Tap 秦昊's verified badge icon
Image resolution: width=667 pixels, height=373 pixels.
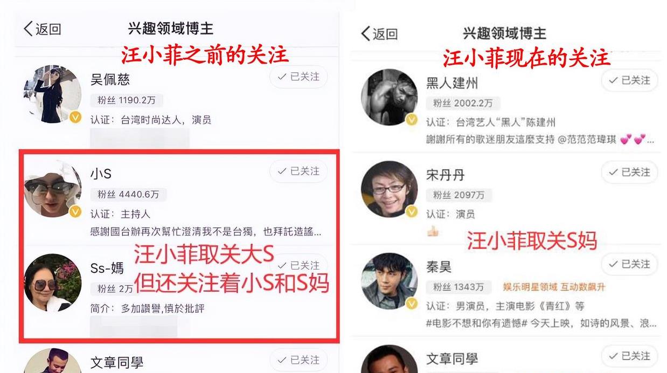pyautogui.click(x=412, y=304)
